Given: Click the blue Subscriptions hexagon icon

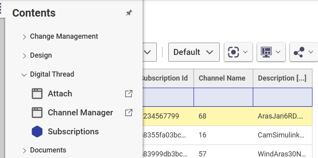Looking at the screenshot, I should [x=37, y=132].
